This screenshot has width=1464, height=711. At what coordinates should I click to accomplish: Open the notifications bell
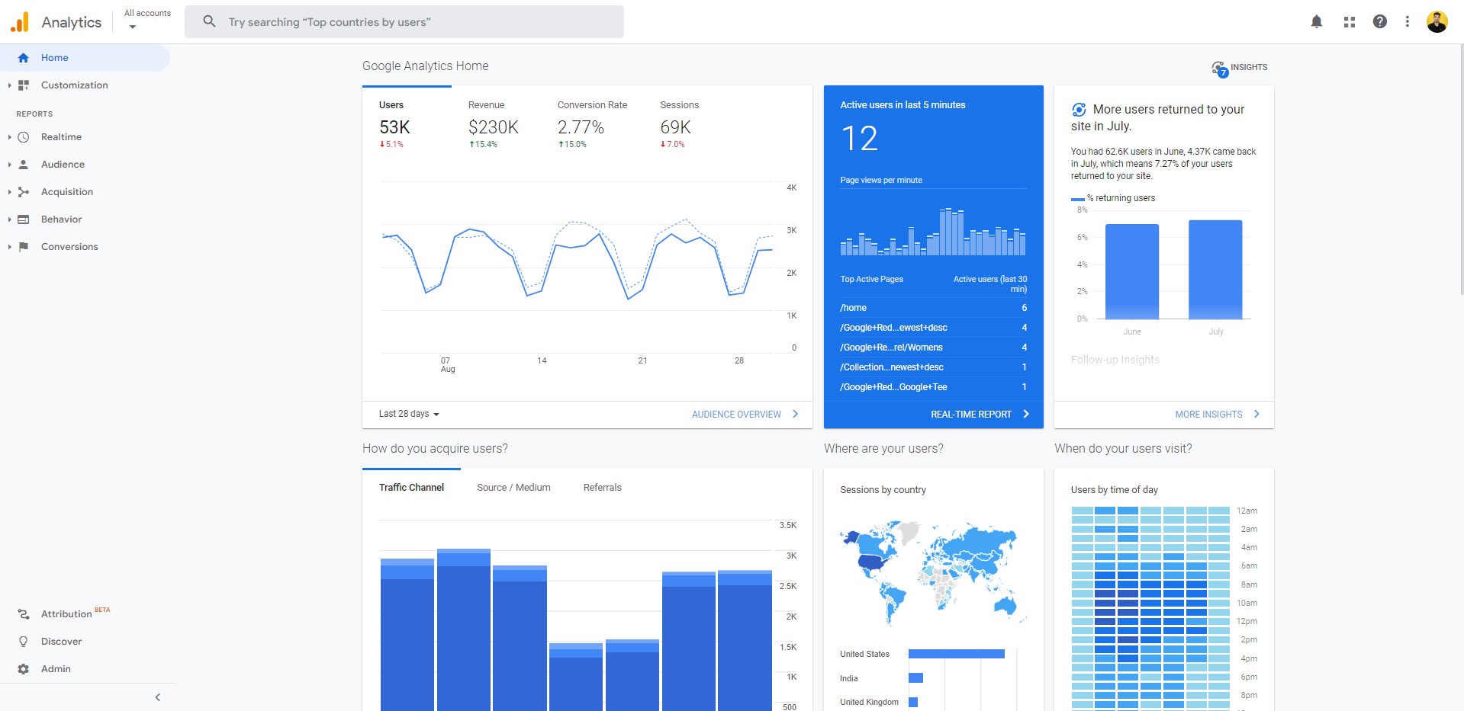[x=1317, y=22]
